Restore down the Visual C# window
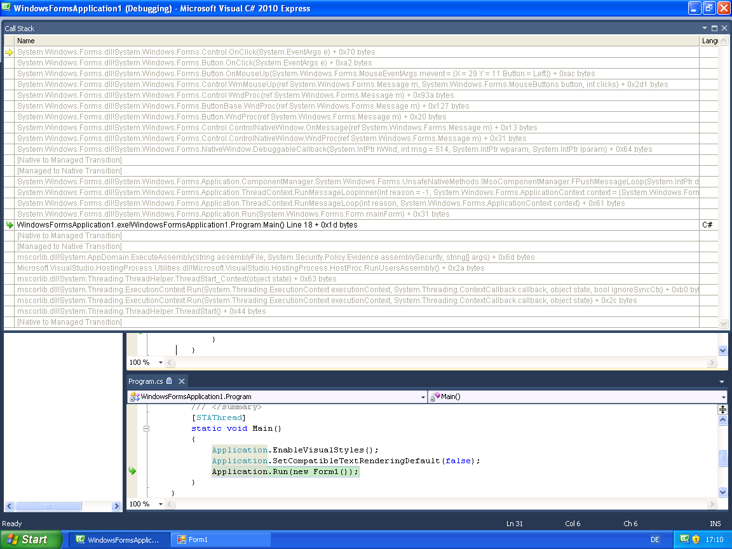Image resolution: width=732 pixels, height=549 pixels. tap(709, 8)
